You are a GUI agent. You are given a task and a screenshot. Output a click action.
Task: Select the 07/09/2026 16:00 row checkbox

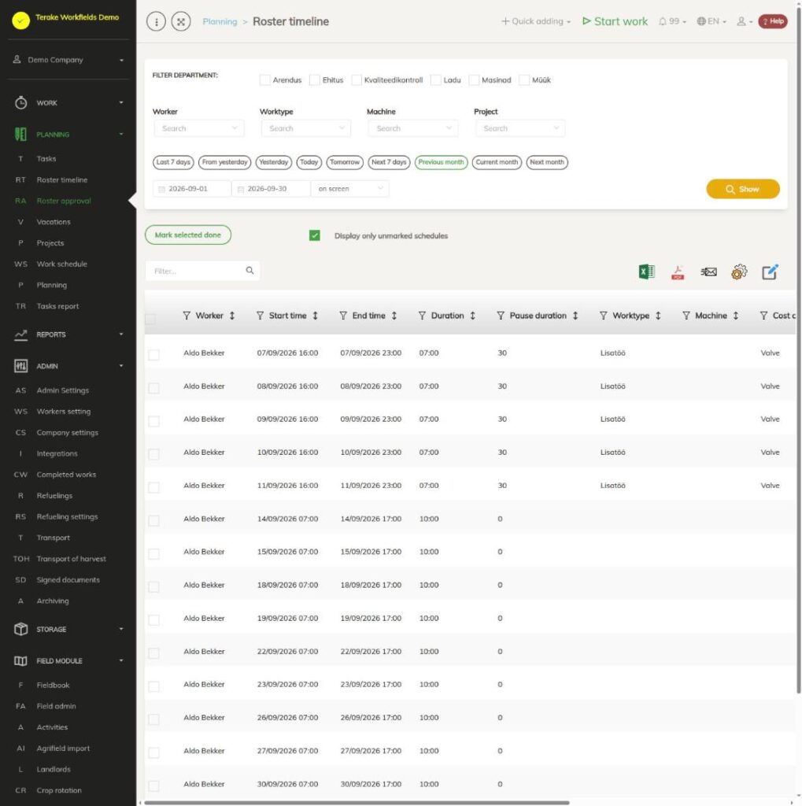click(x=153, y=355)
